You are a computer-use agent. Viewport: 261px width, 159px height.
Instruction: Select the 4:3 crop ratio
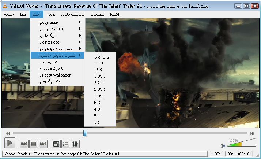(x=100, y=109)
